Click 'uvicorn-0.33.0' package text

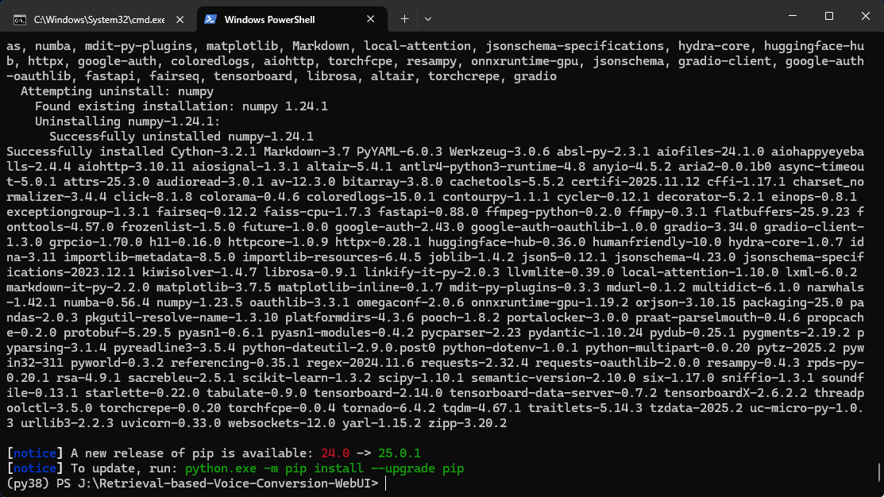(x=170, y=423)
